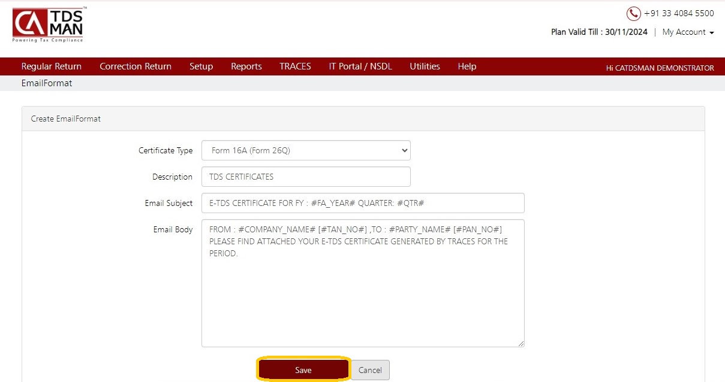Expand the Certificate Type combo box

coord(306,150)
